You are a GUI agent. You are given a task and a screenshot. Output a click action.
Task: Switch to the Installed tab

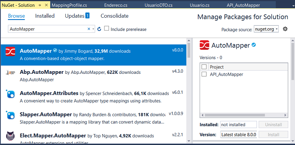point(45,16)
